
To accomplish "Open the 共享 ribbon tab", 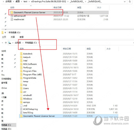I will pos(13,37).
